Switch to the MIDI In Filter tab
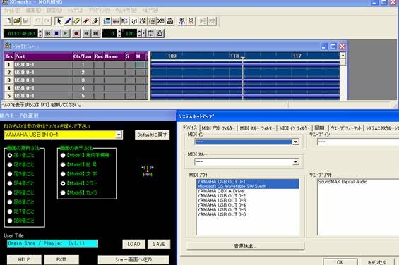 (294, 128)
